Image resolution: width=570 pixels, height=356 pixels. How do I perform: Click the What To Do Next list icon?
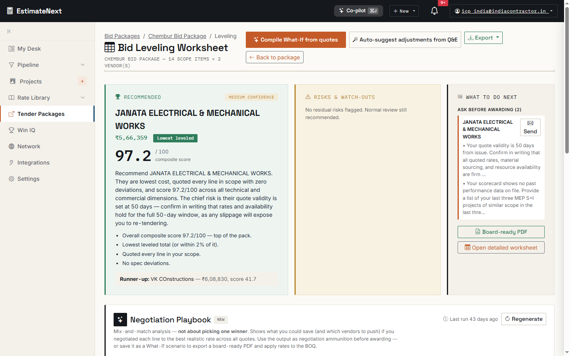460,97
